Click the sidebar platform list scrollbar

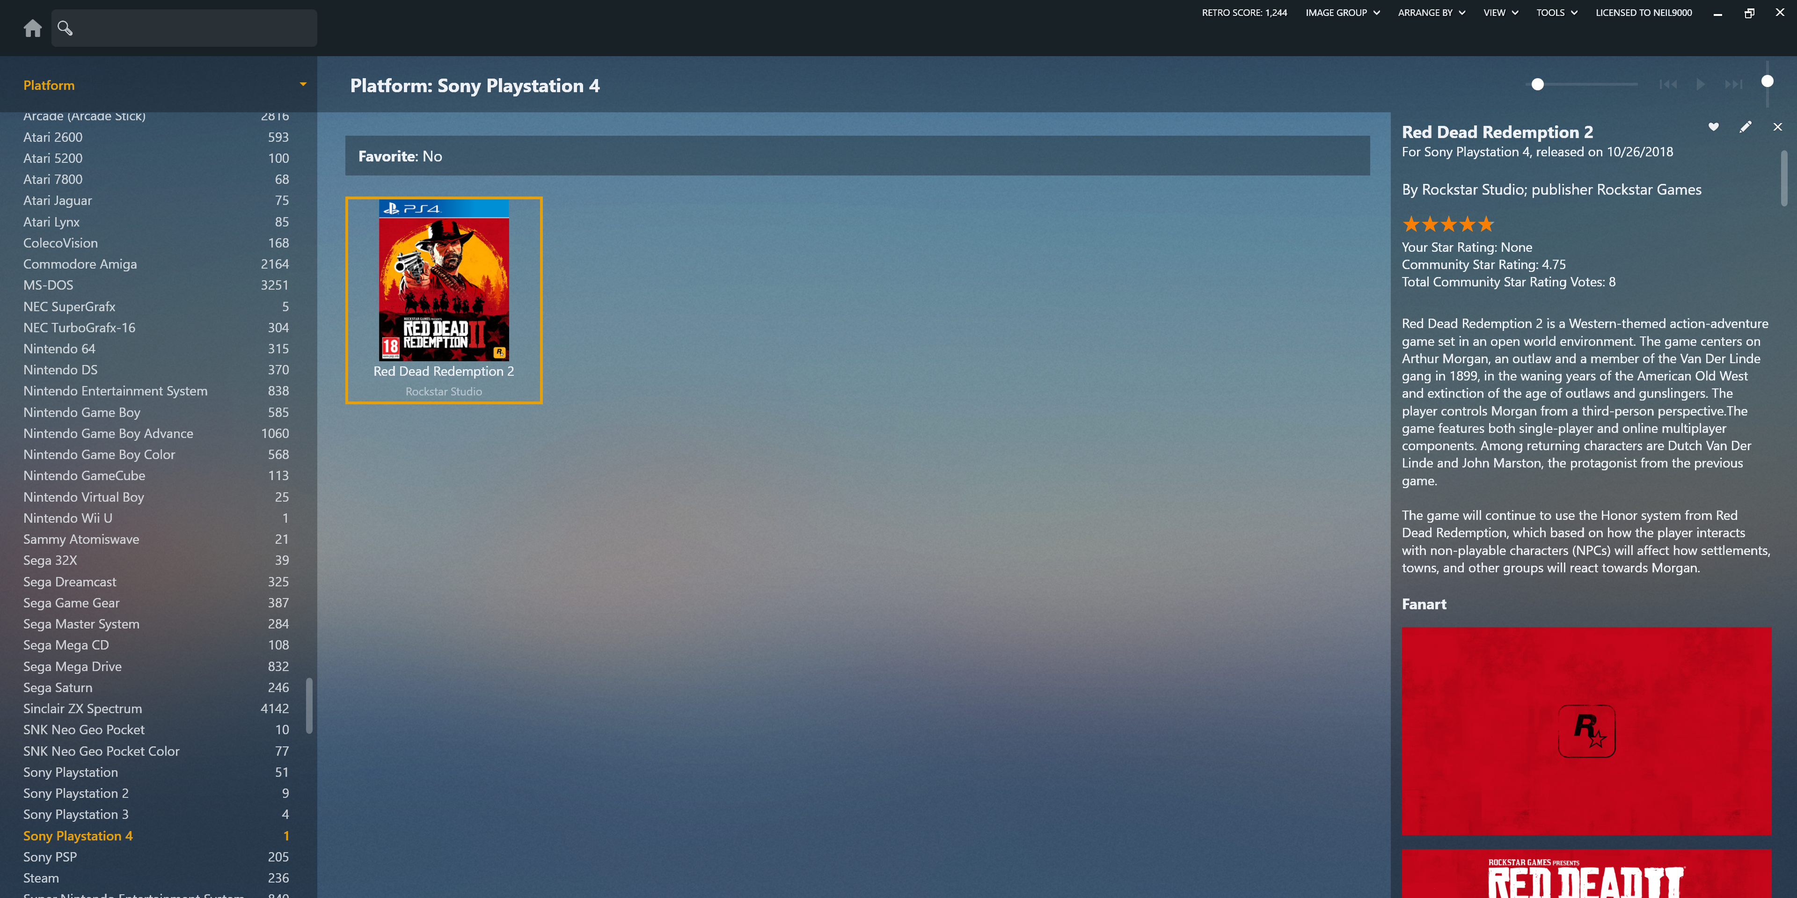pyautogui.click(x=309, y=705)
